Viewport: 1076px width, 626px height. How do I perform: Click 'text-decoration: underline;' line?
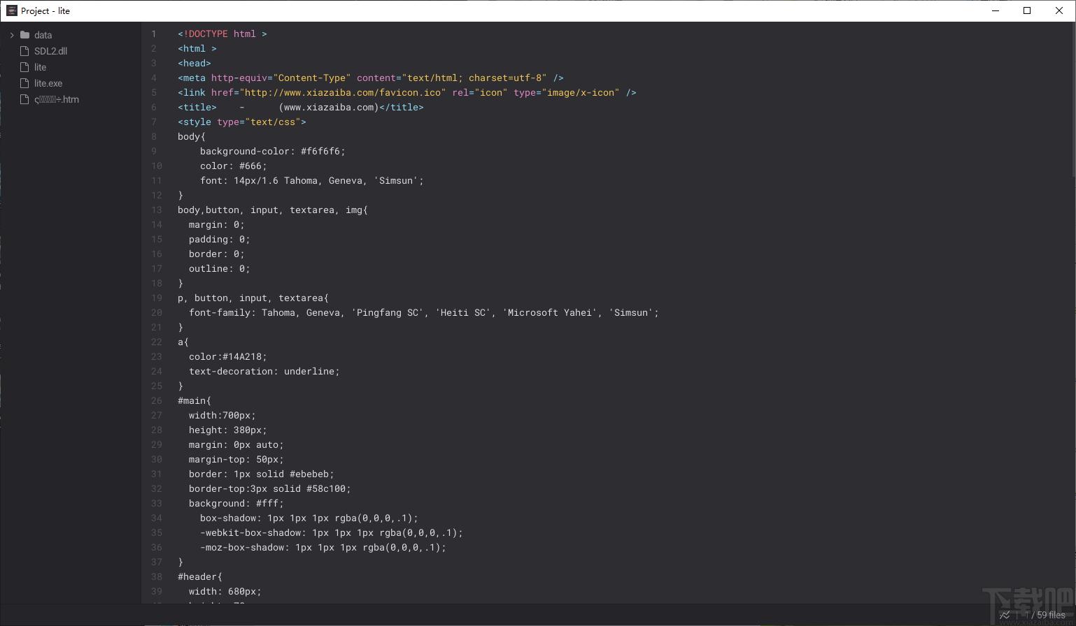pyautogui.click(x=264, y=371)
